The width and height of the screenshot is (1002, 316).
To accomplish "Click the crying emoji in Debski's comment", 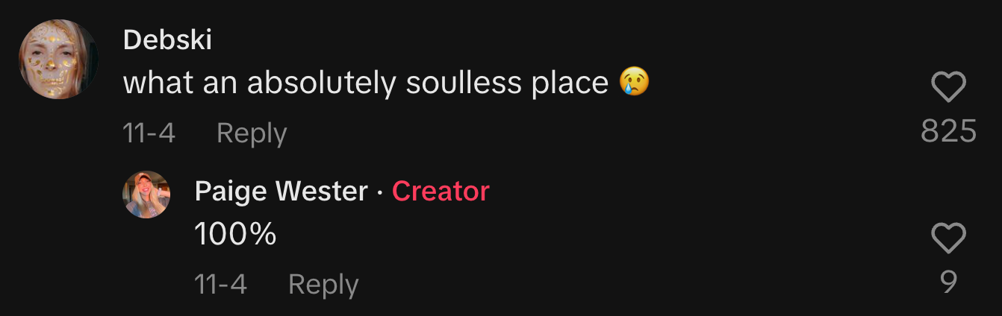I will [x=634, y=83].
